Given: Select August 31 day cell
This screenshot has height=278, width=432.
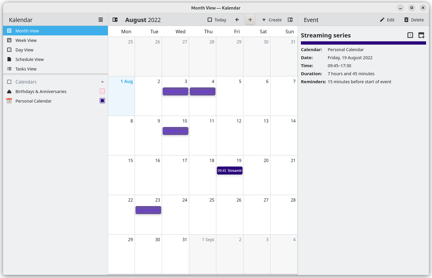Looking at the screenshot, I should pyautogui.click(x=175, y=254).
